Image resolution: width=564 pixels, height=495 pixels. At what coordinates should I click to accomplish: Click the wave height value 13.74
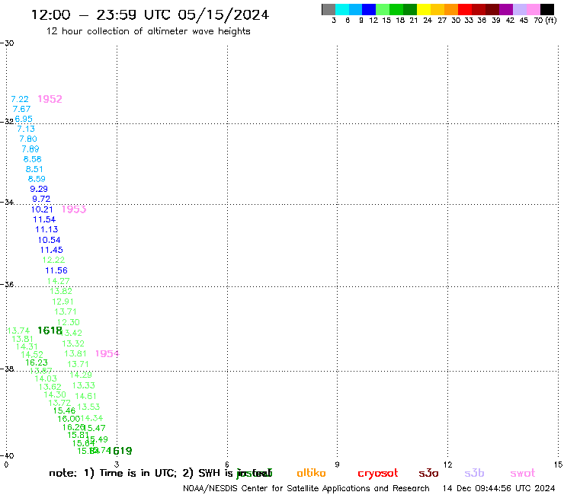(18, 331)
